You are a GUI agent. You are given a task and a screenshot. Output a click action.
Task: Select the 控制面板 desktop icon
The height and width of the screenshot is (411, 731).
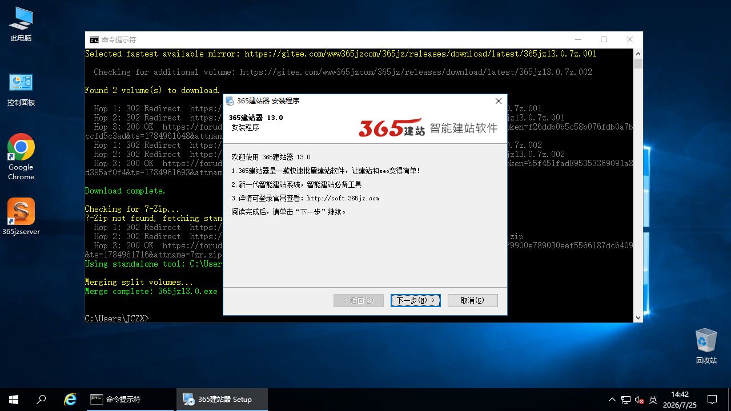point(21,90)
